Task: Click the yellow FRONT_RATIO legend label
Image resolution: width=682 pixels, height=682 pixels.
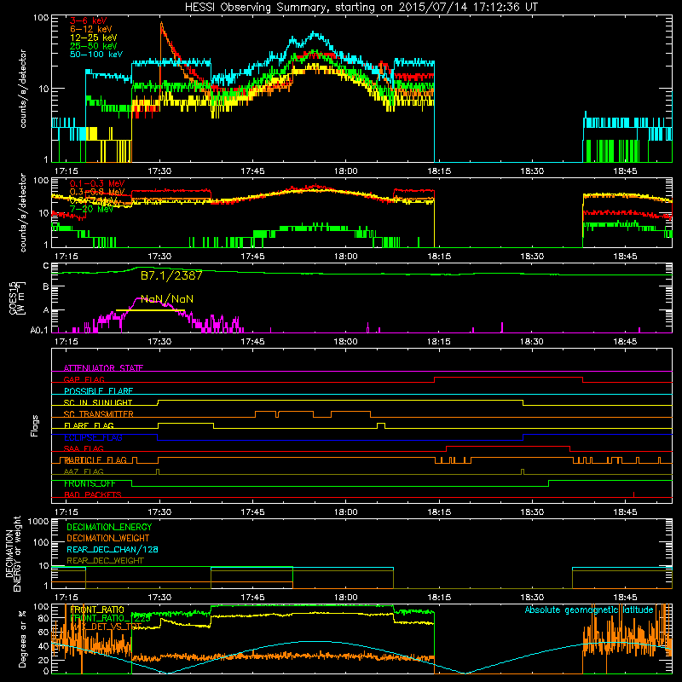Action: 97,610
